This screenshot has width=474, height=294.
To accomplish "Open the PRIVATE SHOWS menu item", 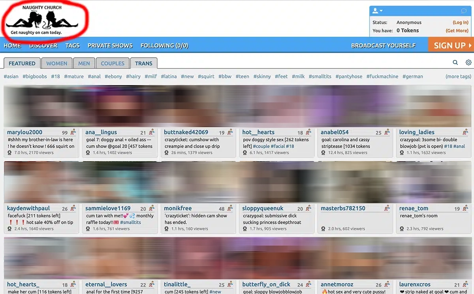I will pos(110,45).
